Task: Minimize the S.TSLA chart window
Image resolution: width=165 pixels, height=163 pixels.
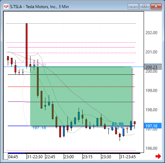Action: (133, 6)
